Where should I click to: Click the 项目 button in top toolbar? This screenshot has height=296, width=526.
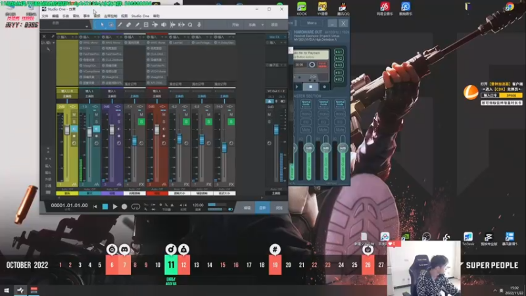coord(274,24)
